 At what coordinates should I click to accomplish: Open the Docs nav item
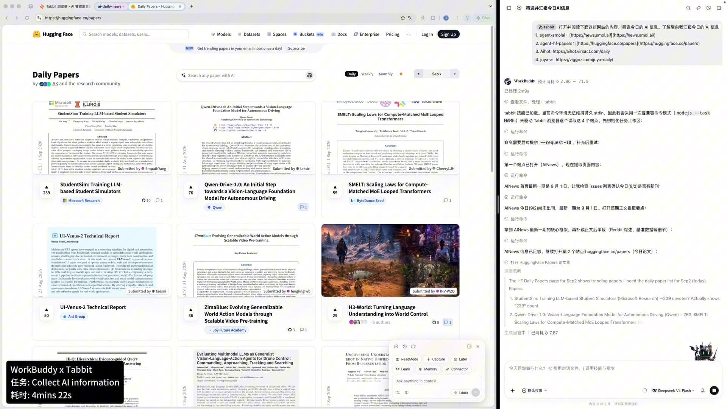coord(339,34)
